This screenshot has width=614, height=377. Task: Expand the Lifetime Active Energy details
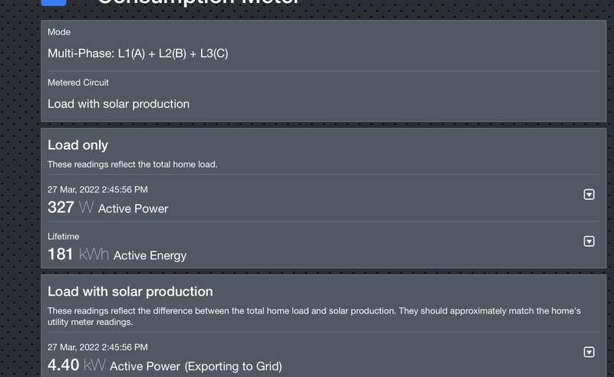tap(589, 241)
